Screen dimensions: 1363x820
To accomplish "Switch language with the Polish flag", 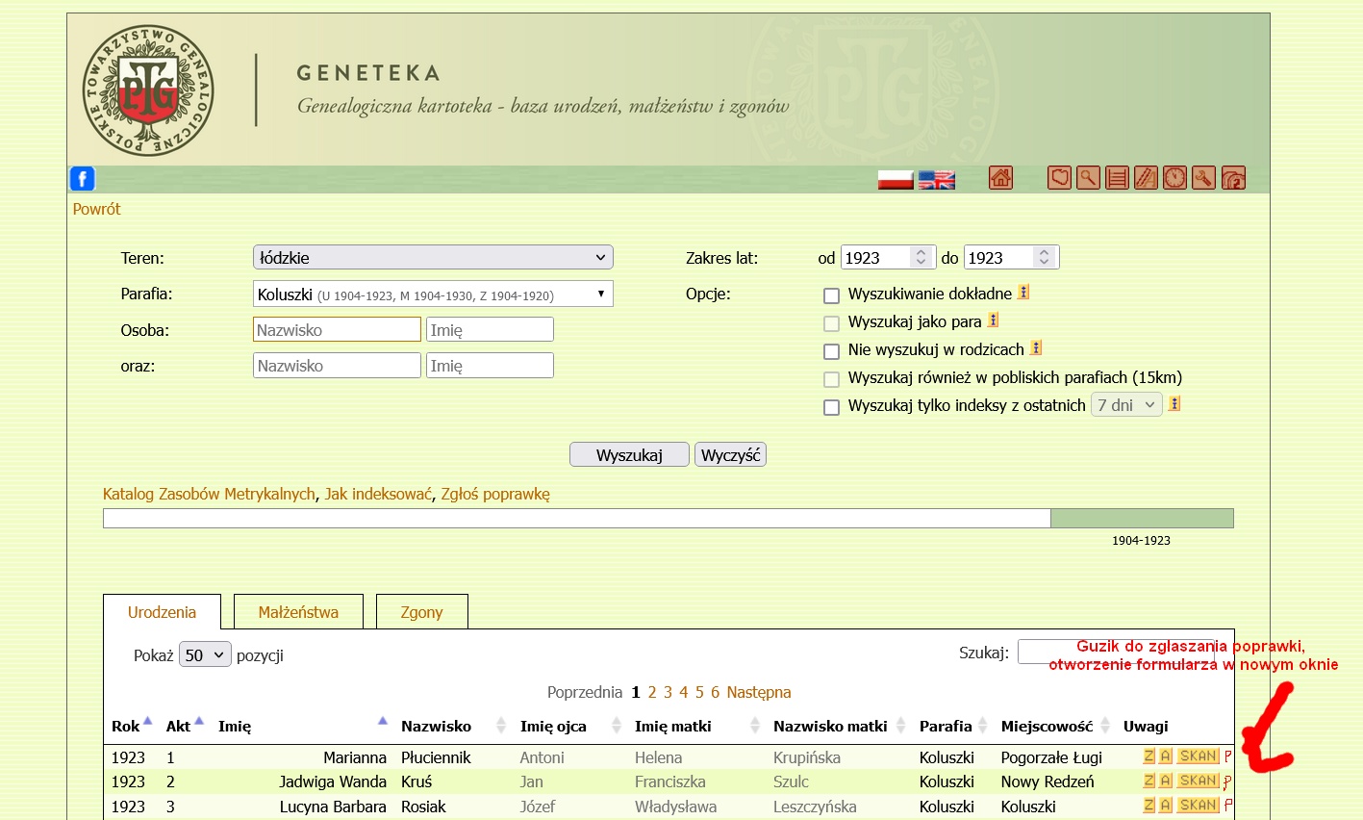I will pyautogui.click(x=895, y=180).
